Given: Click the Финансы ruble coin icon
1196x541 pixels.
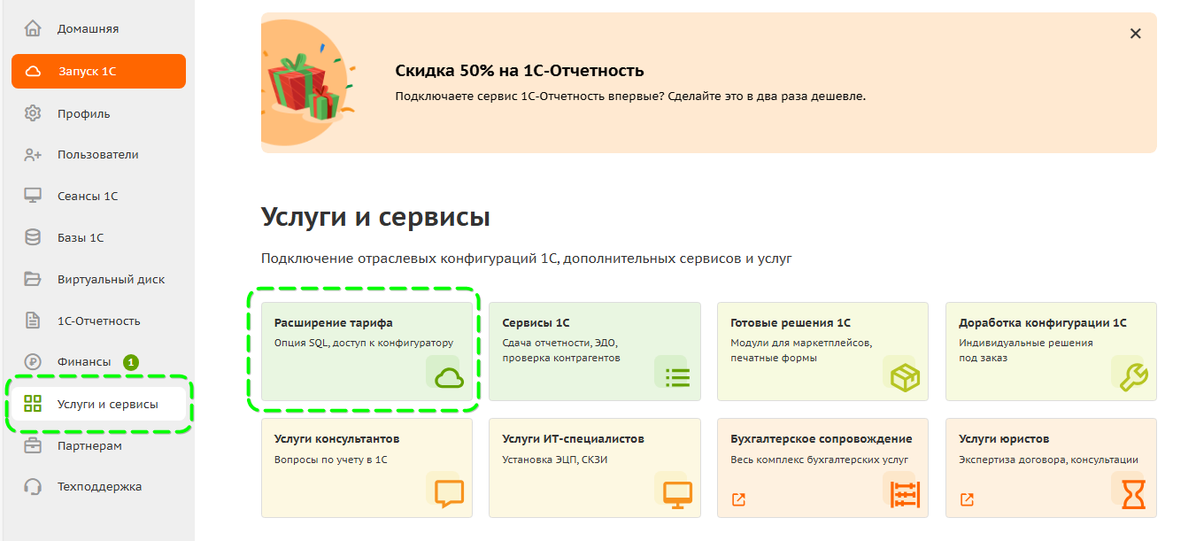Looking at the screenshot, I should 33,361.
